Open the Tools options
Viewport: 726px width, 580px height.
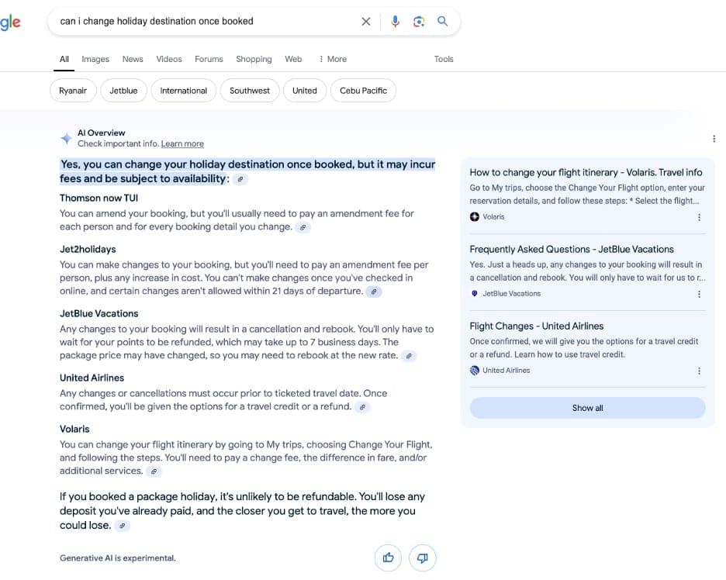[444, 59]
